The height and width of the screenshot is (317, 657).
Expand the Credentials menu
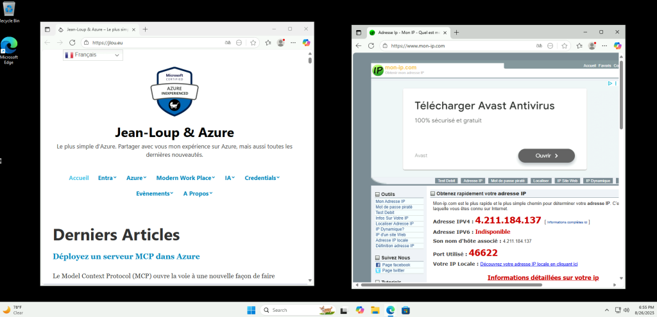(x=262, y=178)
